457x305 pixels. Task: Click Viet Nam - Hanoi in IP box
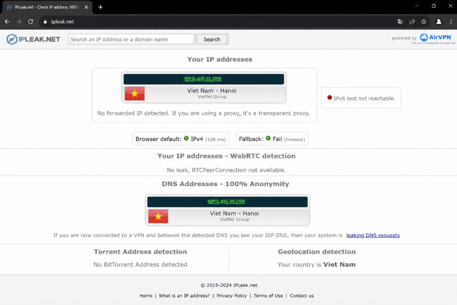coord(212,90)
